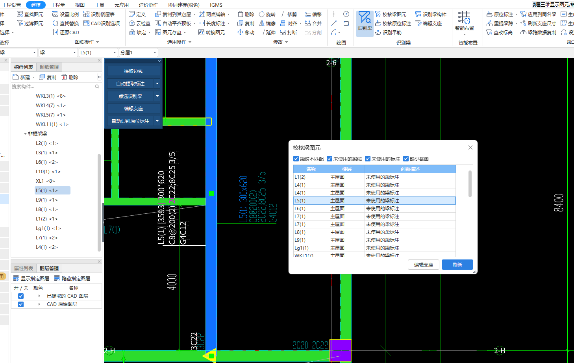This screenshot has width=574, height=363.
Task: Open 梁跨数据复制 span data copy
Action: [x=538, y=32]
